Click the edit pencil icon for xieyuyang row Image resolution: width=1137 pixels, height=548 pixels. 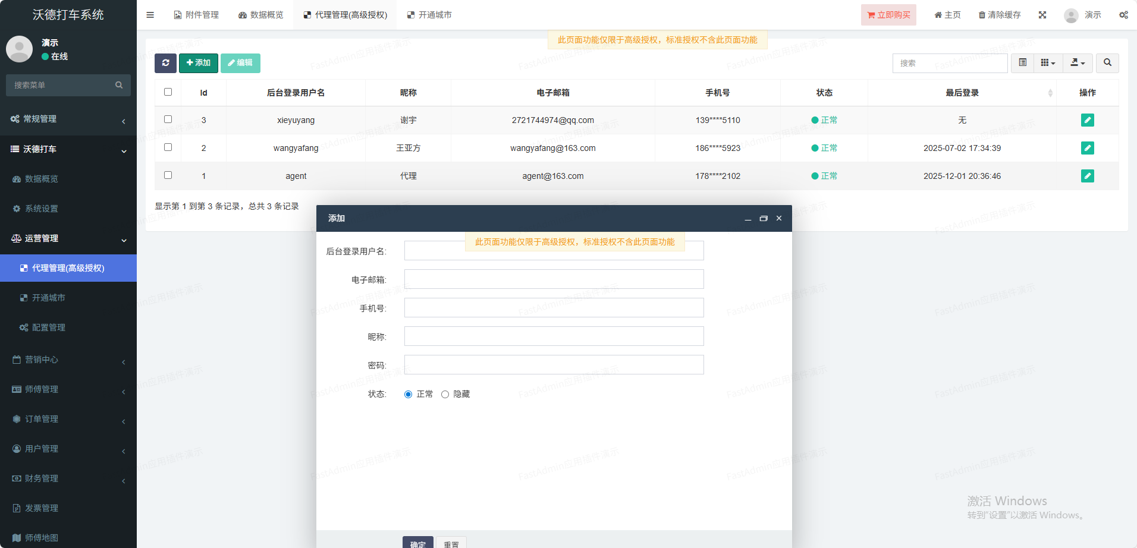[x=1087, y=120]
